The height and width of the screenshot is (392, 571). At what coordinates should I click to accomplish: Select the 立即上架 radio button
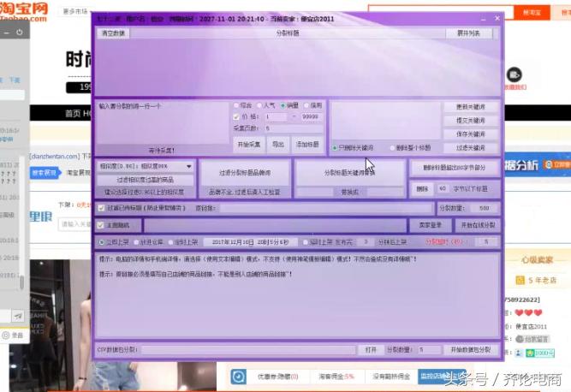coord(102,242)
